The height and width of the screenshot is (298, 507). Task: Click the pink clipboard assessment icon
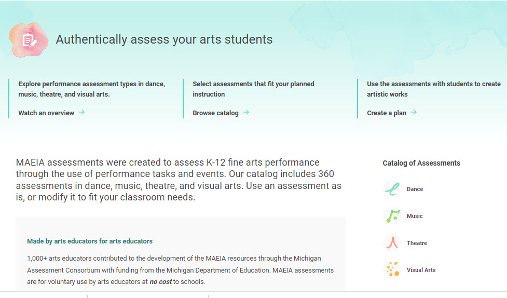(x=29, y=40)
